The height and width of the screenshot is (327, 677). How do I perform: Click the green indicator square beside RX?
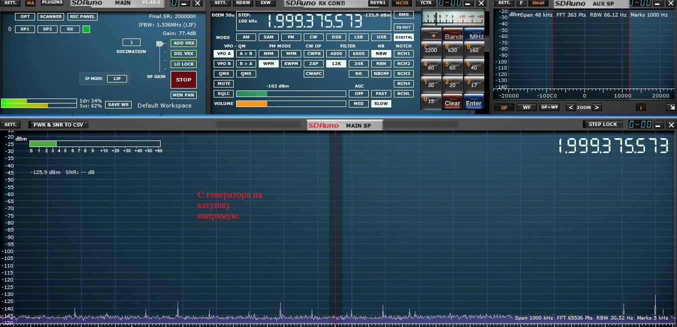click(x=86, y=29)
